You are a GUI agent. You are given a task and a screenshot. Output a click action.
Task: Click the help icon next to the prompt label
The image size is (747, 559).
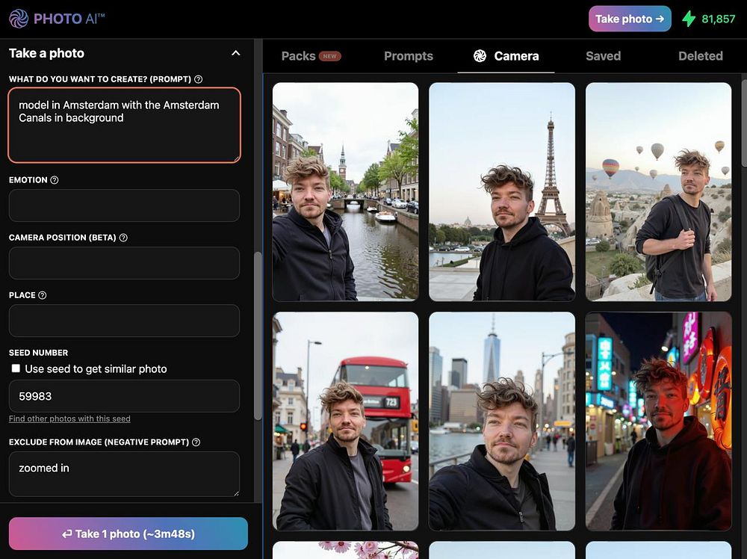tap(198, 79)
